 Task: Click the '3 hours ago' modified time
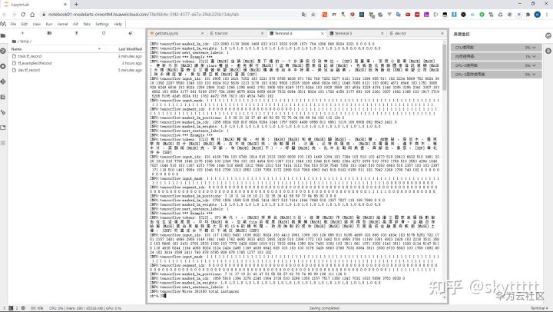tap(132, 63)
